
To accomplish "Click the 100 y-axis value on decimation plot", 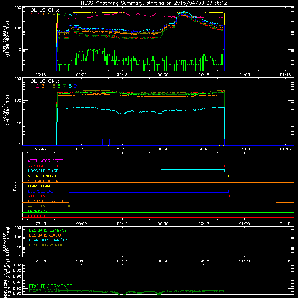I will tap(18, 237).
